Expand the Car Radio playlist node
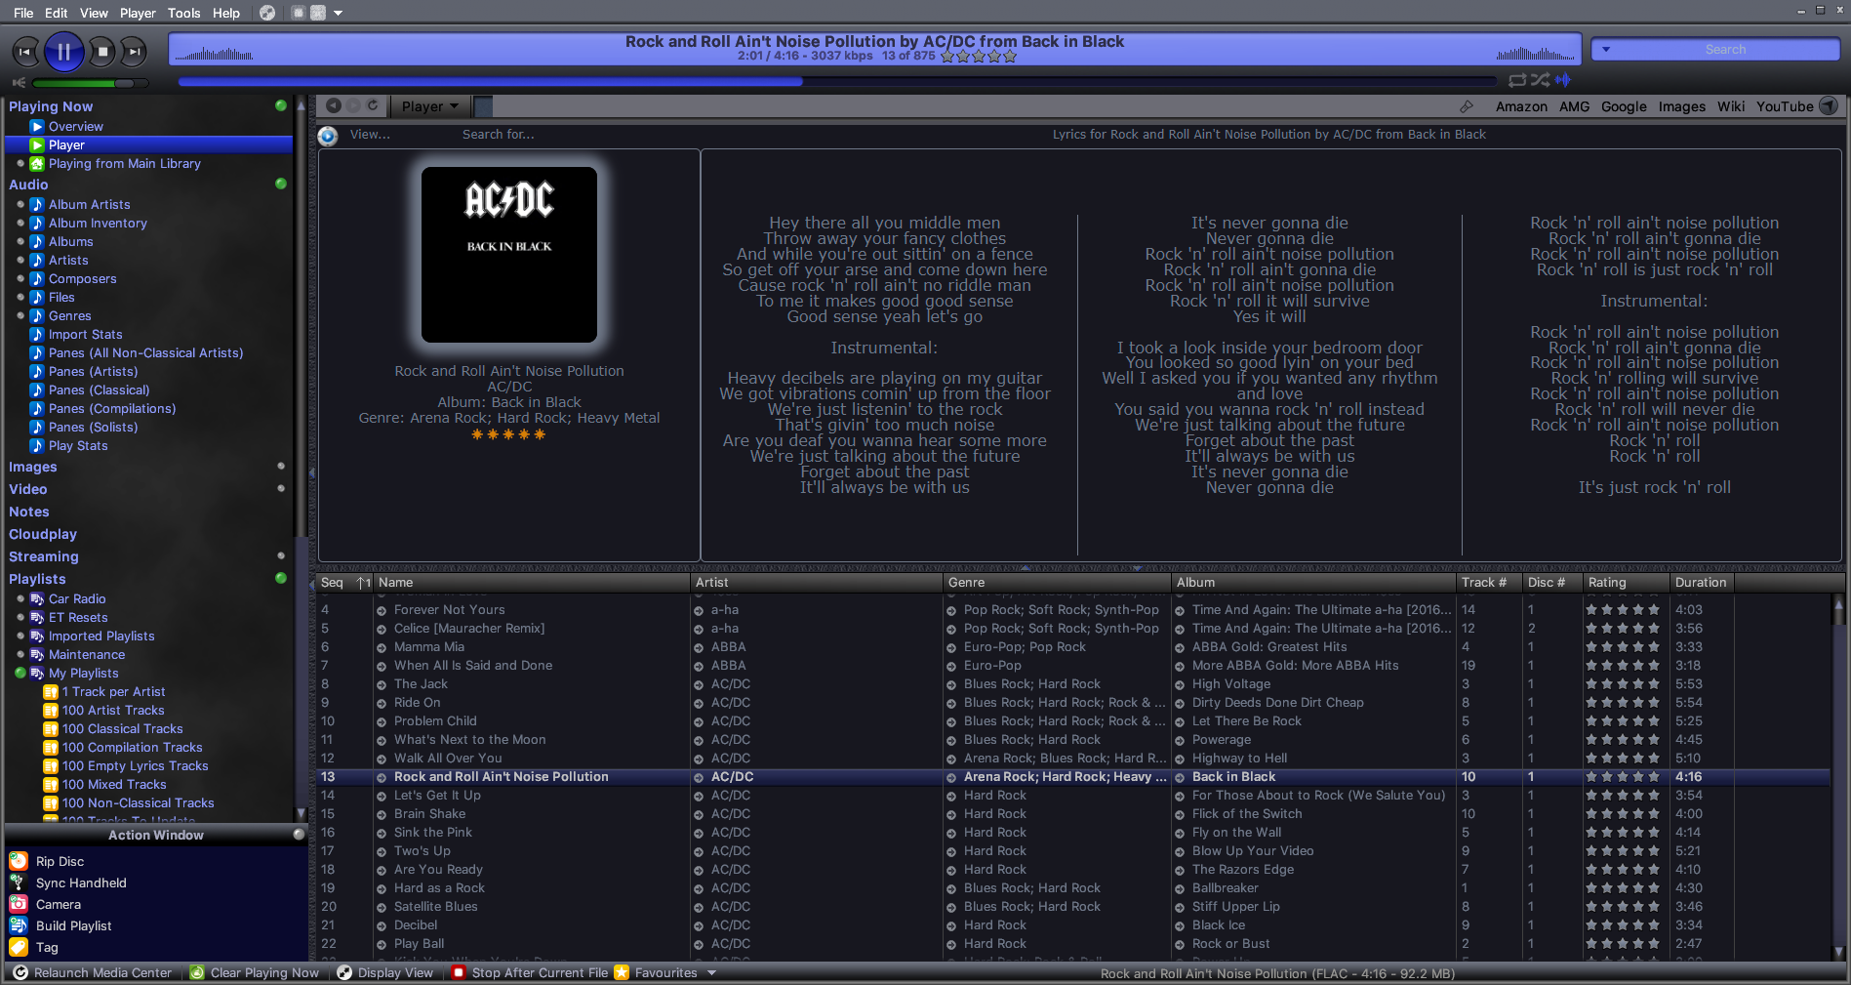Screen dimensions: 1851x985 point(20,598)
